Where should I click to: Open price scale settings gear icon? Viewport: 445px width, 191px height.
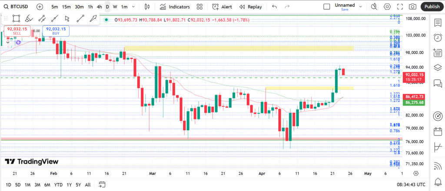click(416, 174)
